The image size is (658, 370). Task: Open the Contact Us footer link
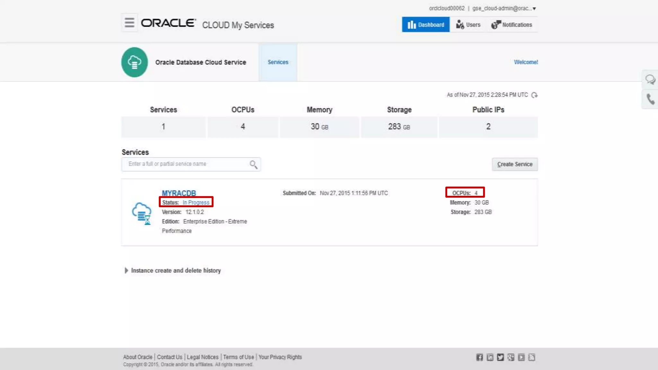pyautogui.click(x=170, y=357)
